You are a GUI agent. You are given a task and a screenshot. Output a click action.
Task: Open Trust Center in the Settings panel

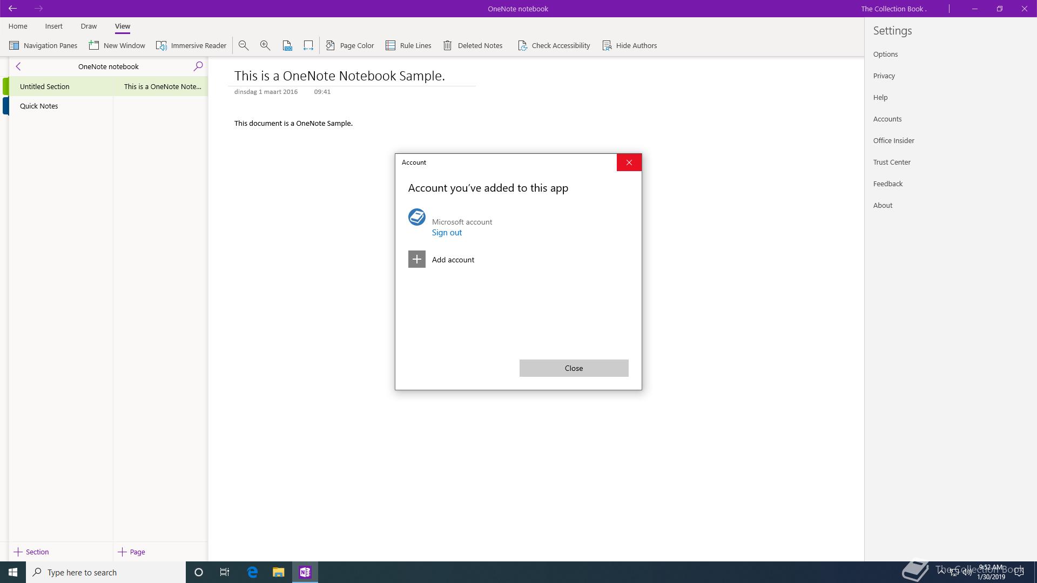892,162
